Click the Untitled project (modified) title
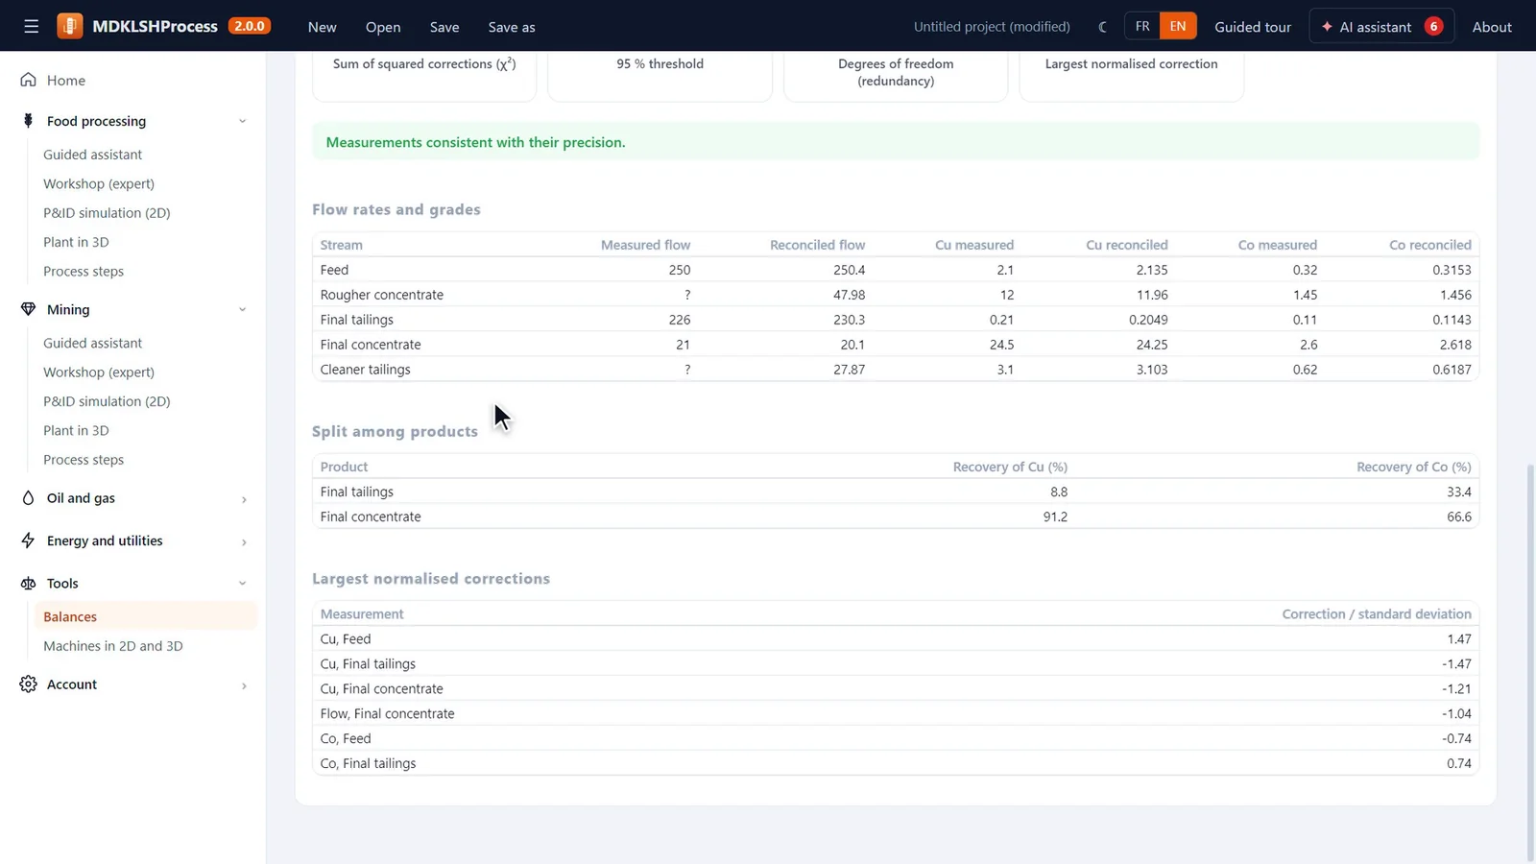This screenshot has height=864, width=1536. 992,27
